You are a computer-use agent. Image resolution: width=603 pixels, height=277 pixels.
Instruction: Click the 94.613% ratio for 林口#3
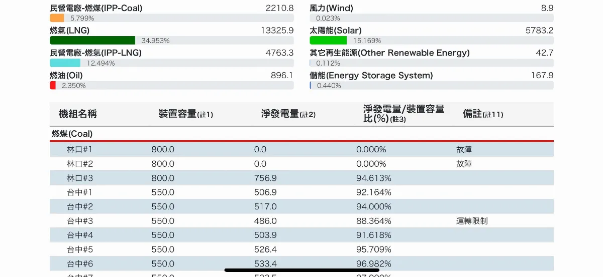374,178
